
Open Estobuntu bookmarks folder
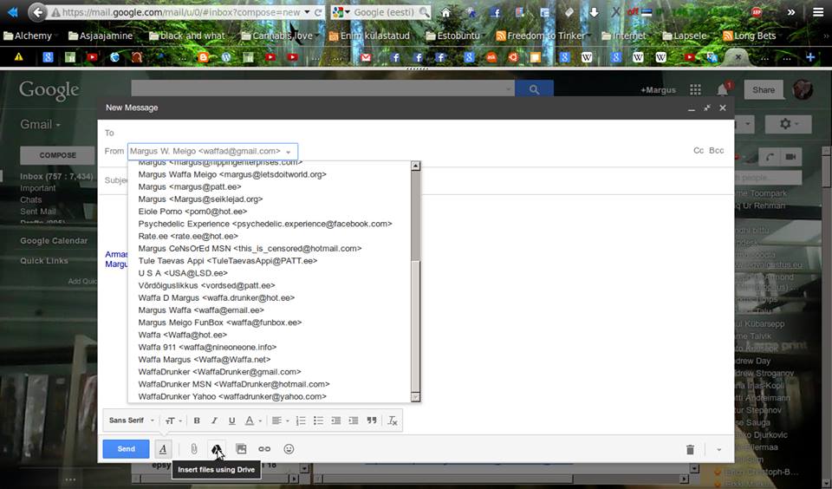[x=452, y=36]
